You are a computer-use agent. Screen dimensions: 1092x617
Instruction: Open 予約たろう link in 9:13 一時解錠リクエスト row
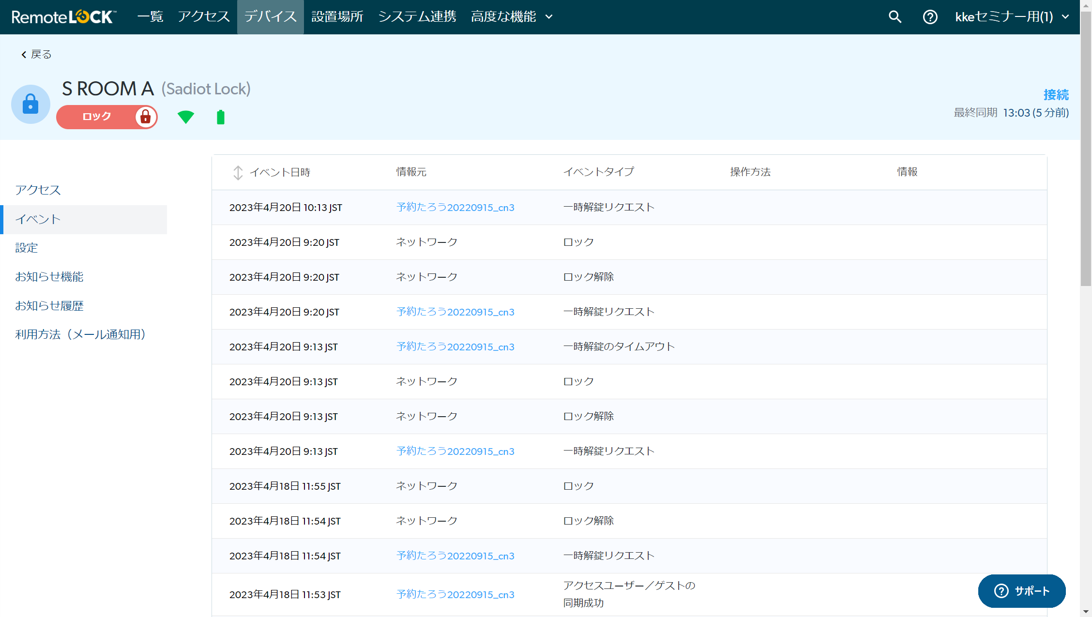[x=455, y=451]
